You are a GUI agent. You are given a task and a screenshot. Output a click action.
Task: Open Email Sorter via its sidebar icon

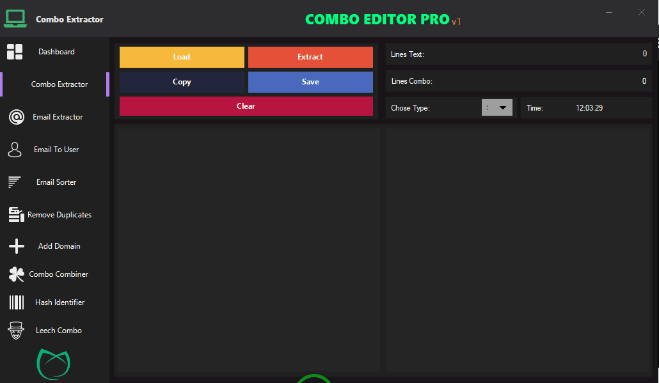(14, 182)
